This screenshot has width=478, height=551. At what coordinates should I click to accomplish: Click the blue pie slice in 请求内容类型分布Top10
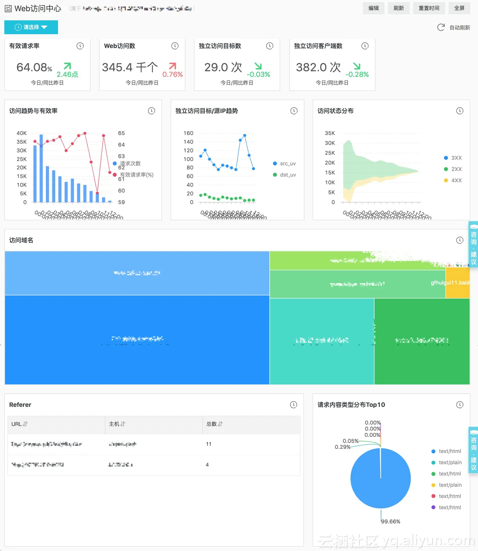pyautogui.click(x=381, y=479)
